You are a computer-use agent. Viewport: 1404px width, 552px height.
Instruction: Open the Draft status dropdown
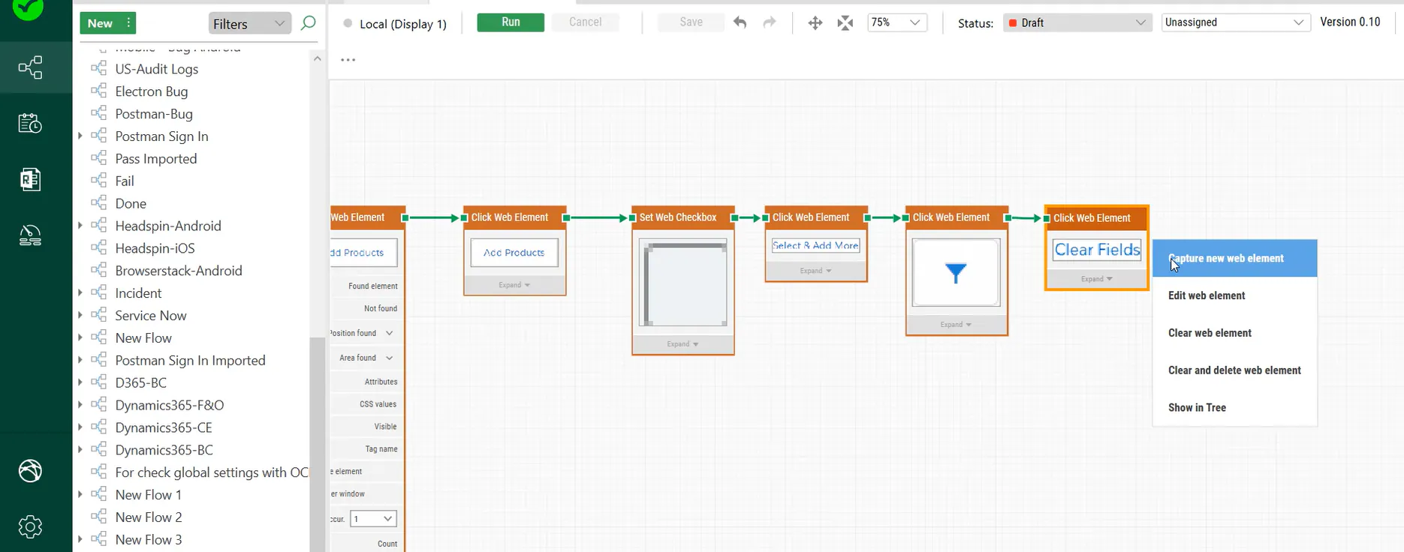[1077, 23]
